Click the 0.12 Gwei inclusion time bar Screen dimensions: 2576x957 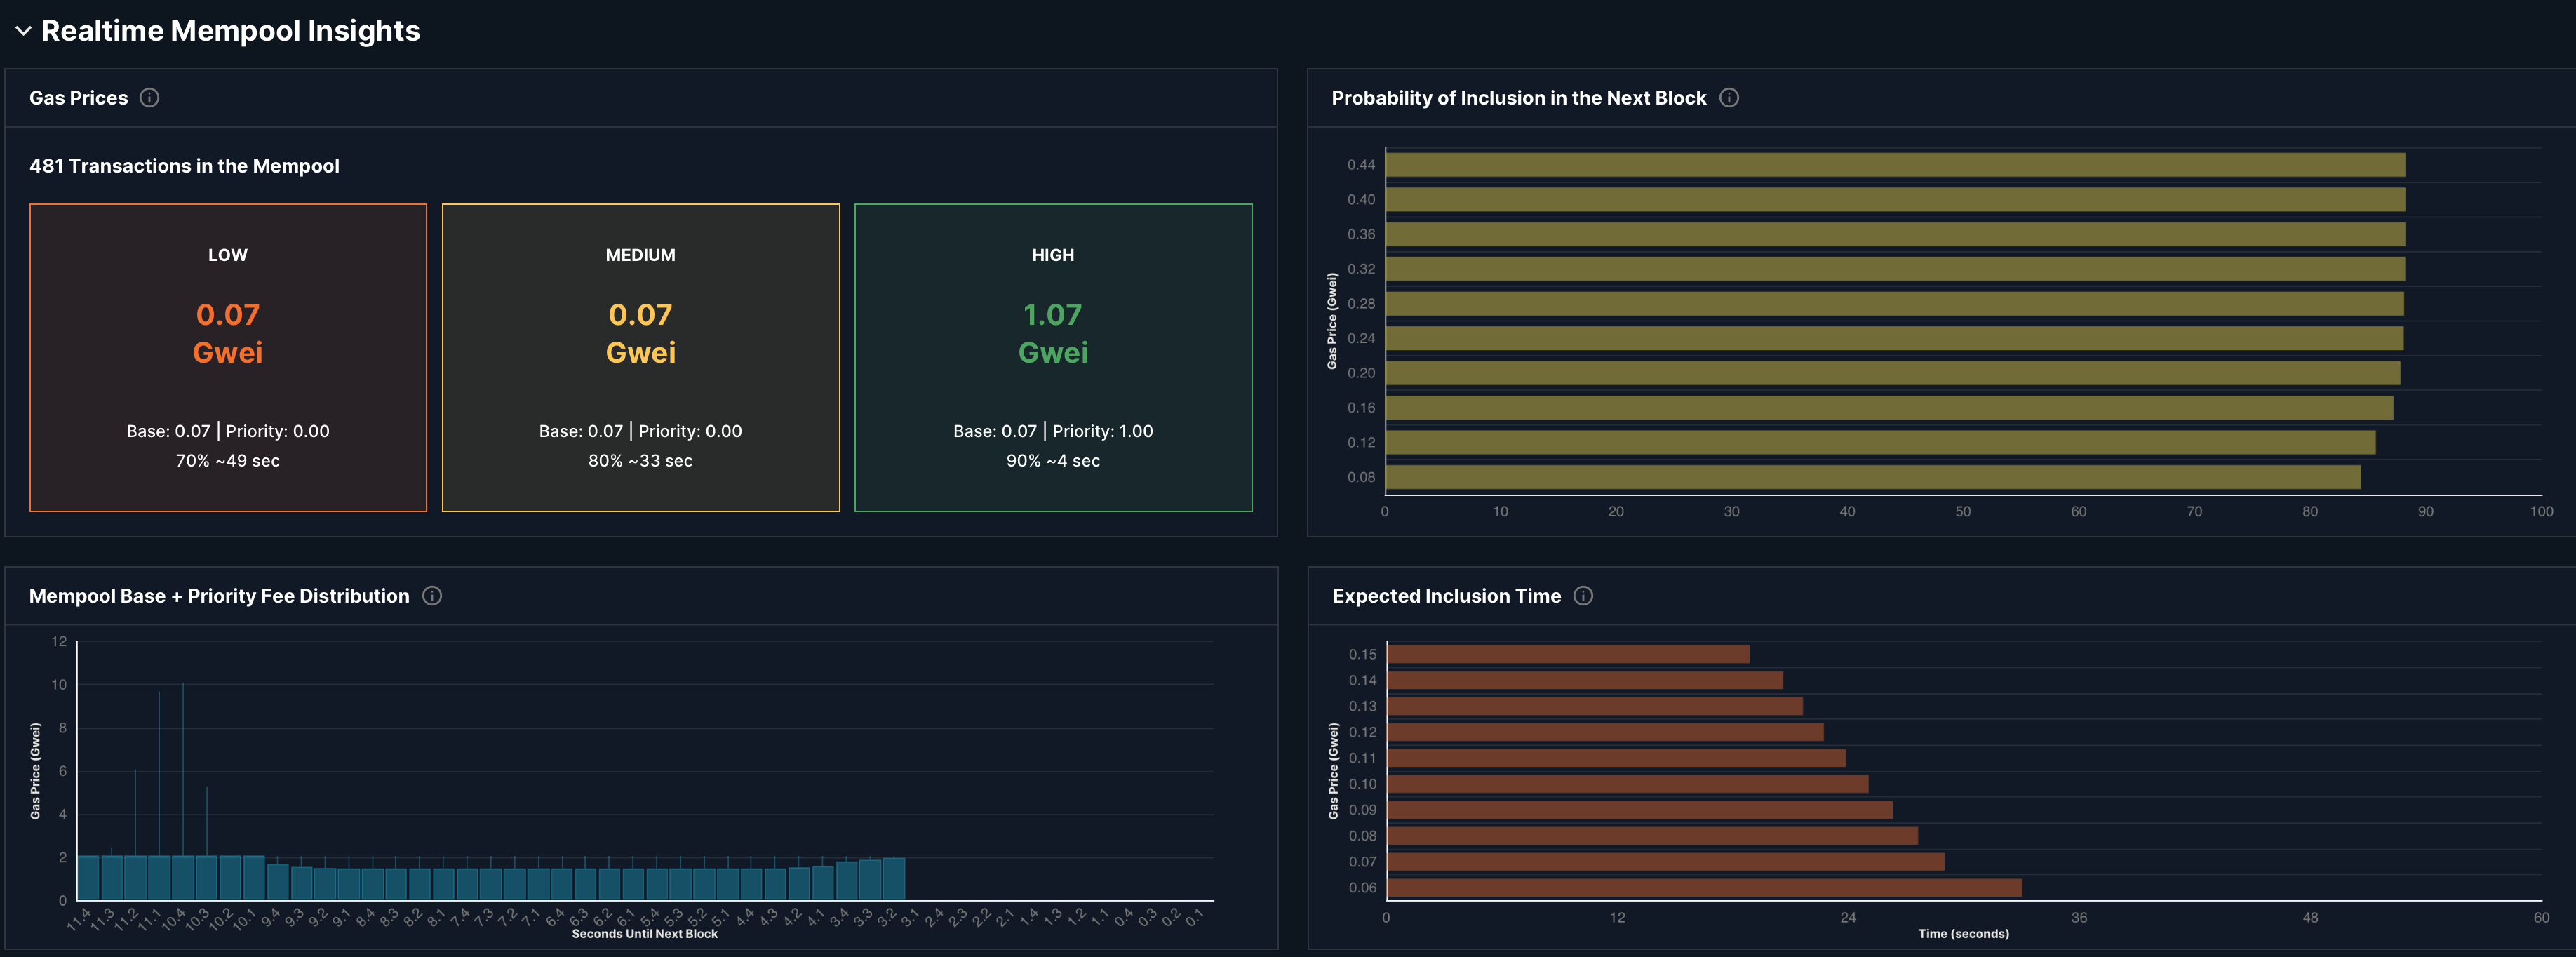click(1604, 732)
